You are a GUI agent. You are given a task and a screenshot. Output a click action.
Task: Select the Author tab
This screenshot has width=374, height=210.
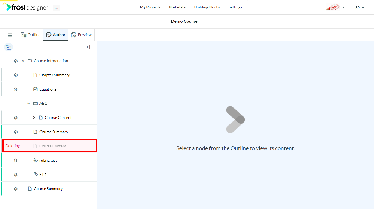(x=56, y=35)
